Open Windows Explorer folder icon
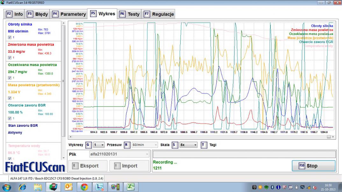This screenshot has height=192, width=342. tap(38, 187)
